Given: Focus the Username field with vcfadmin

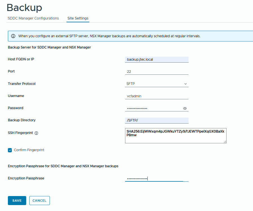Looking at the screenshot, I should 157,96.
